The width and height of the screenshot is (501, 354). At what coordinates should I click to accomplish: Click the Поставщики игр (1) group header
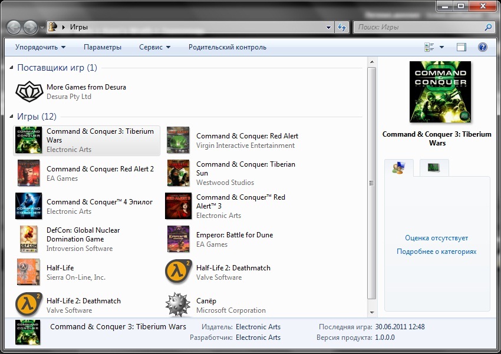[57, 68]
